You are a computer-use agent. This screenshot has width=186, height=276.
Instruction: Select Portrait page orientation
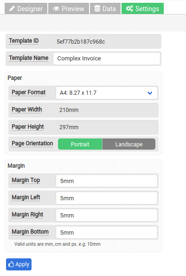tap(80, 144)
